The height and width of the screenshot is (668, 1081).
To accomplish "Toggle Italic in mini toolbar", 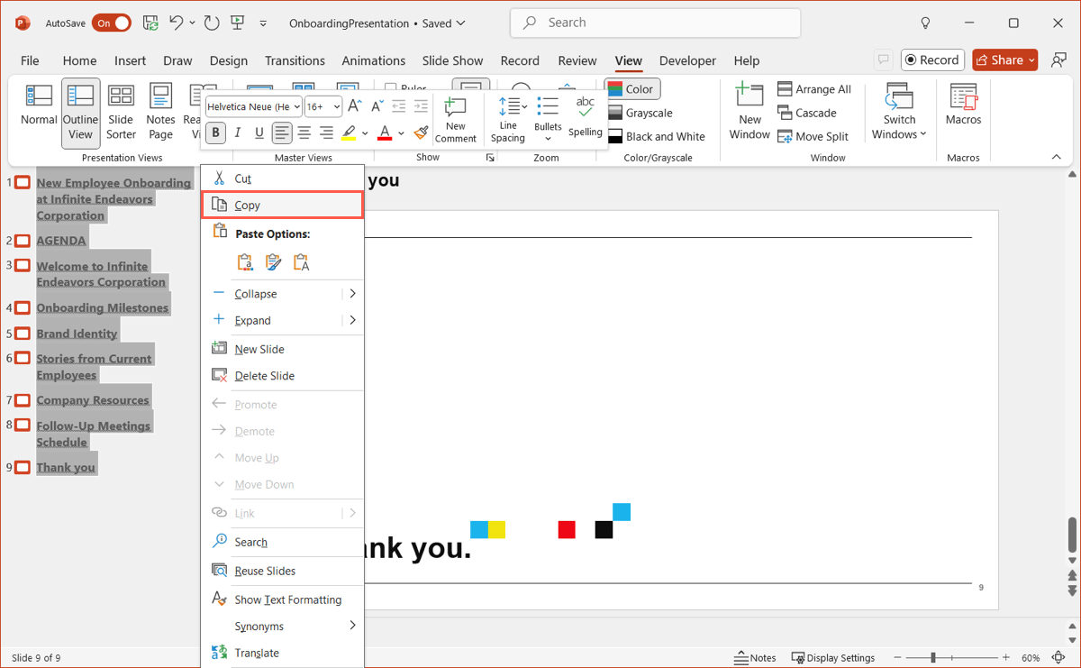I will click(x=238, y=133).
